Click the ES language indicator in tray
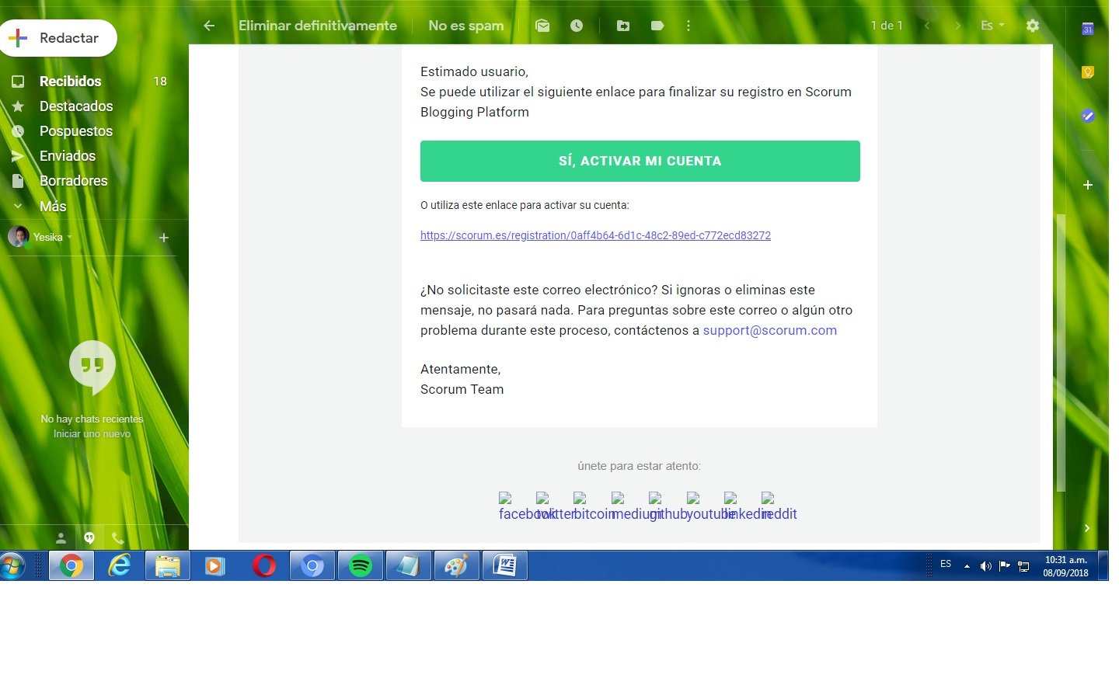Image resolution: width=1119 pixels, height=699 pixels. coord(946,565)
